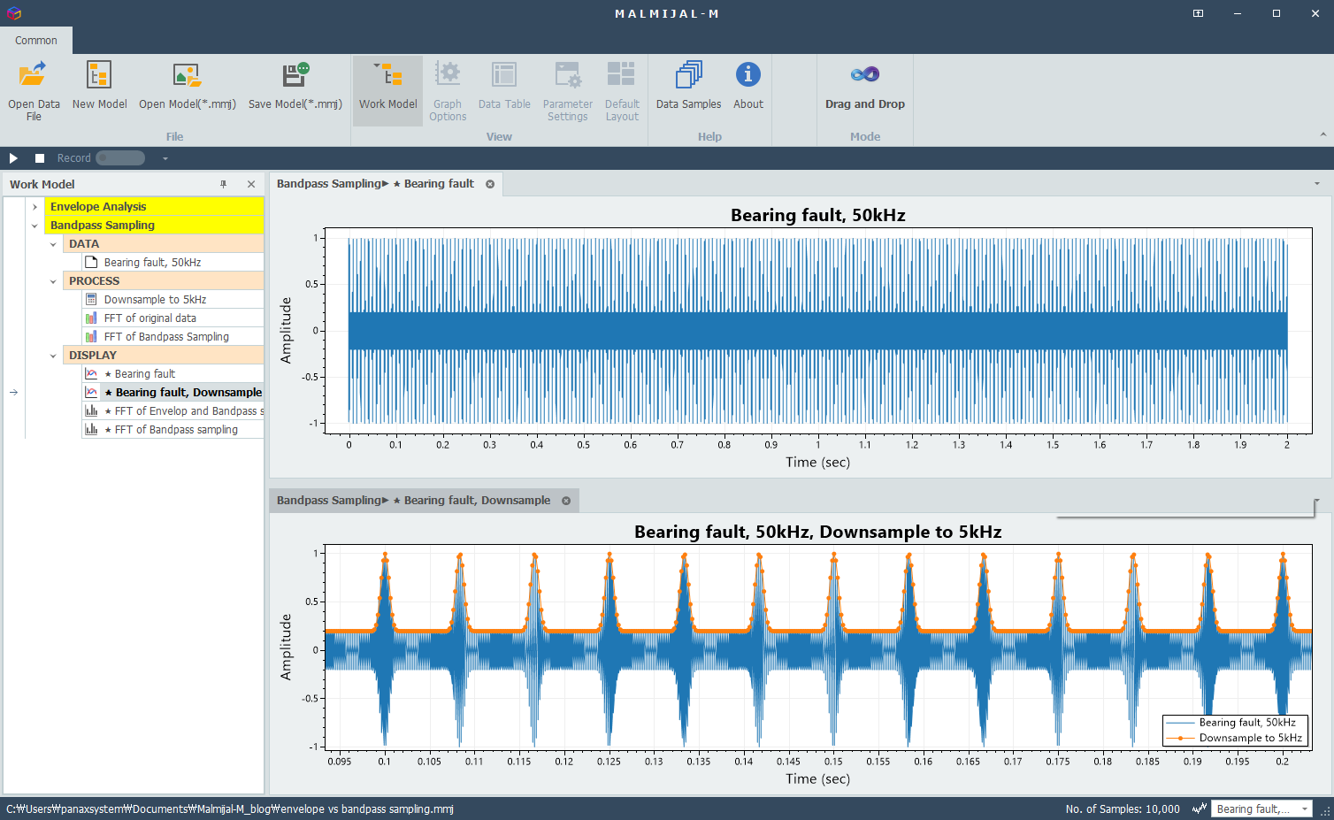Viewport: 1334px width, 820px height.
Task: Click the file path in the status bar
Action: [x=230, y=809]
